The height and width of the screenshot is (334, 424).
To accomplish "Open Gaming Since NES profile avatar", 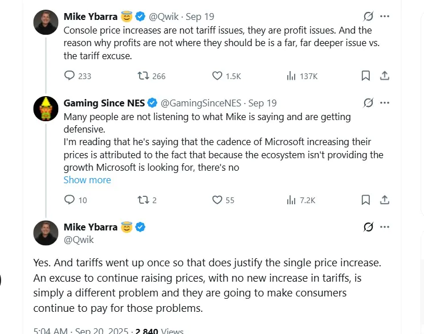I will click(x=46, y=109).
